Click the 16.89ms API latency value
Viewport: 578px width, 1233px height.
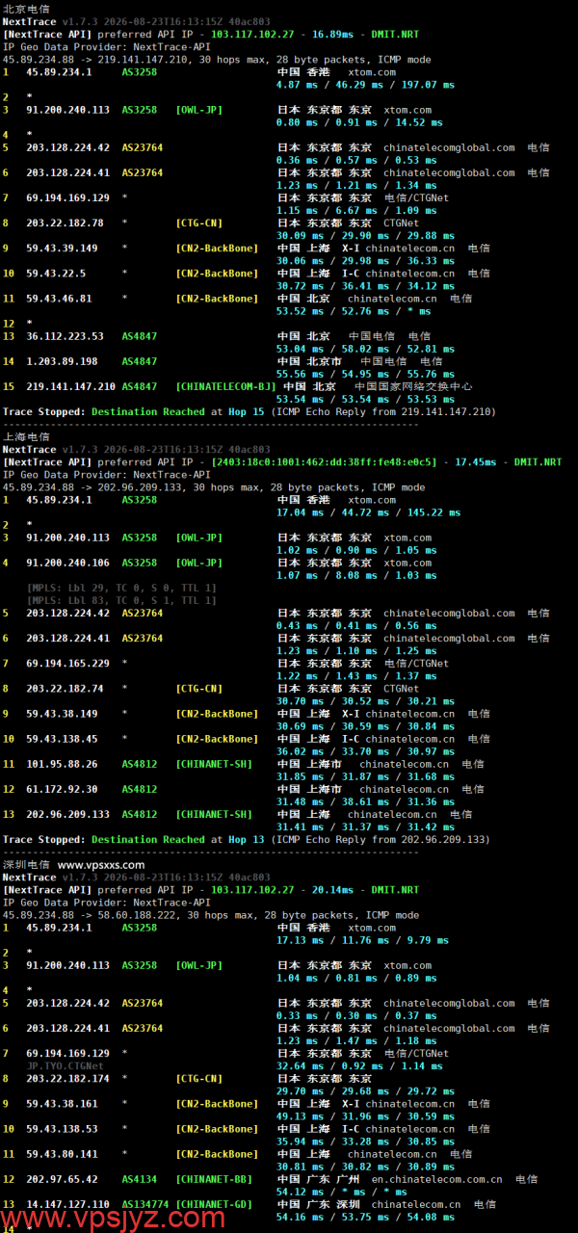tap(330, 34)
